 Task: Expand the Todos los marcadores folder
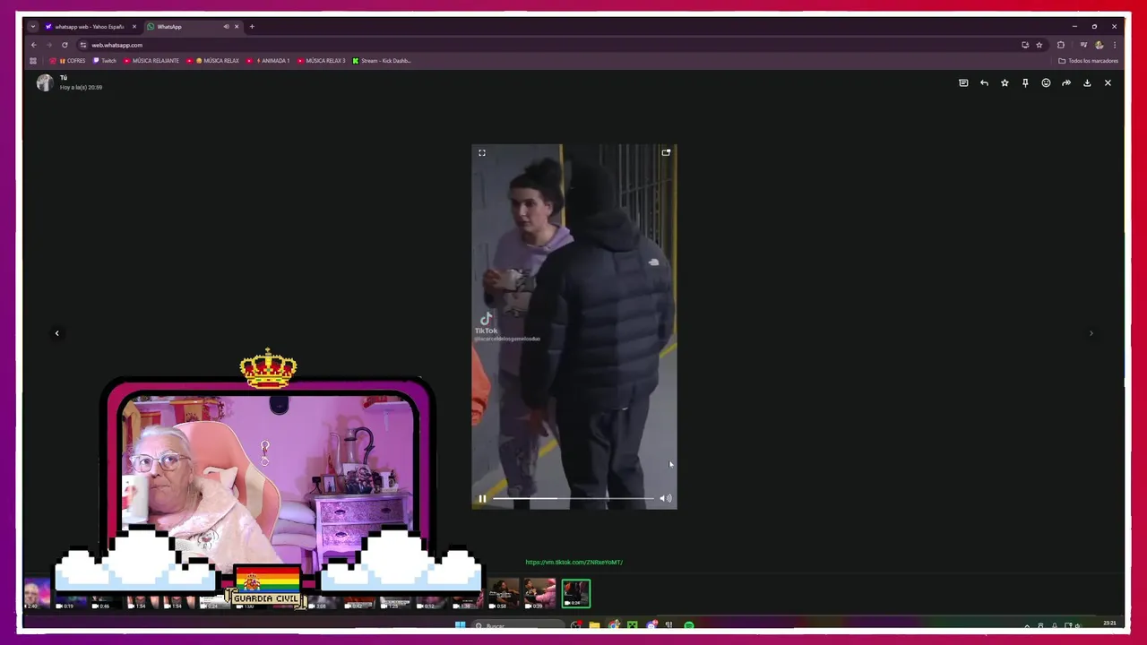[1088, 61]
